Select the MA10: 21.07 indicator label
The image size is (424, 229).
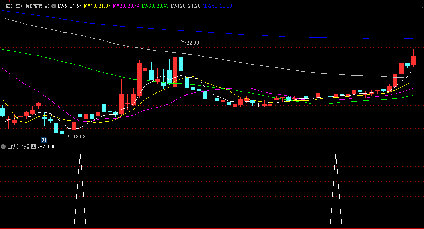[x=97, y=6]
